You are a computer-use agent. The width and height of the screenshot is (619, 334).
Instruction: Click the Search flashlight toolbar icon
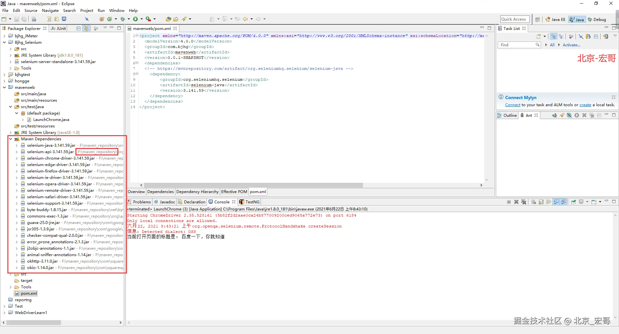click(x=184, y=19)
